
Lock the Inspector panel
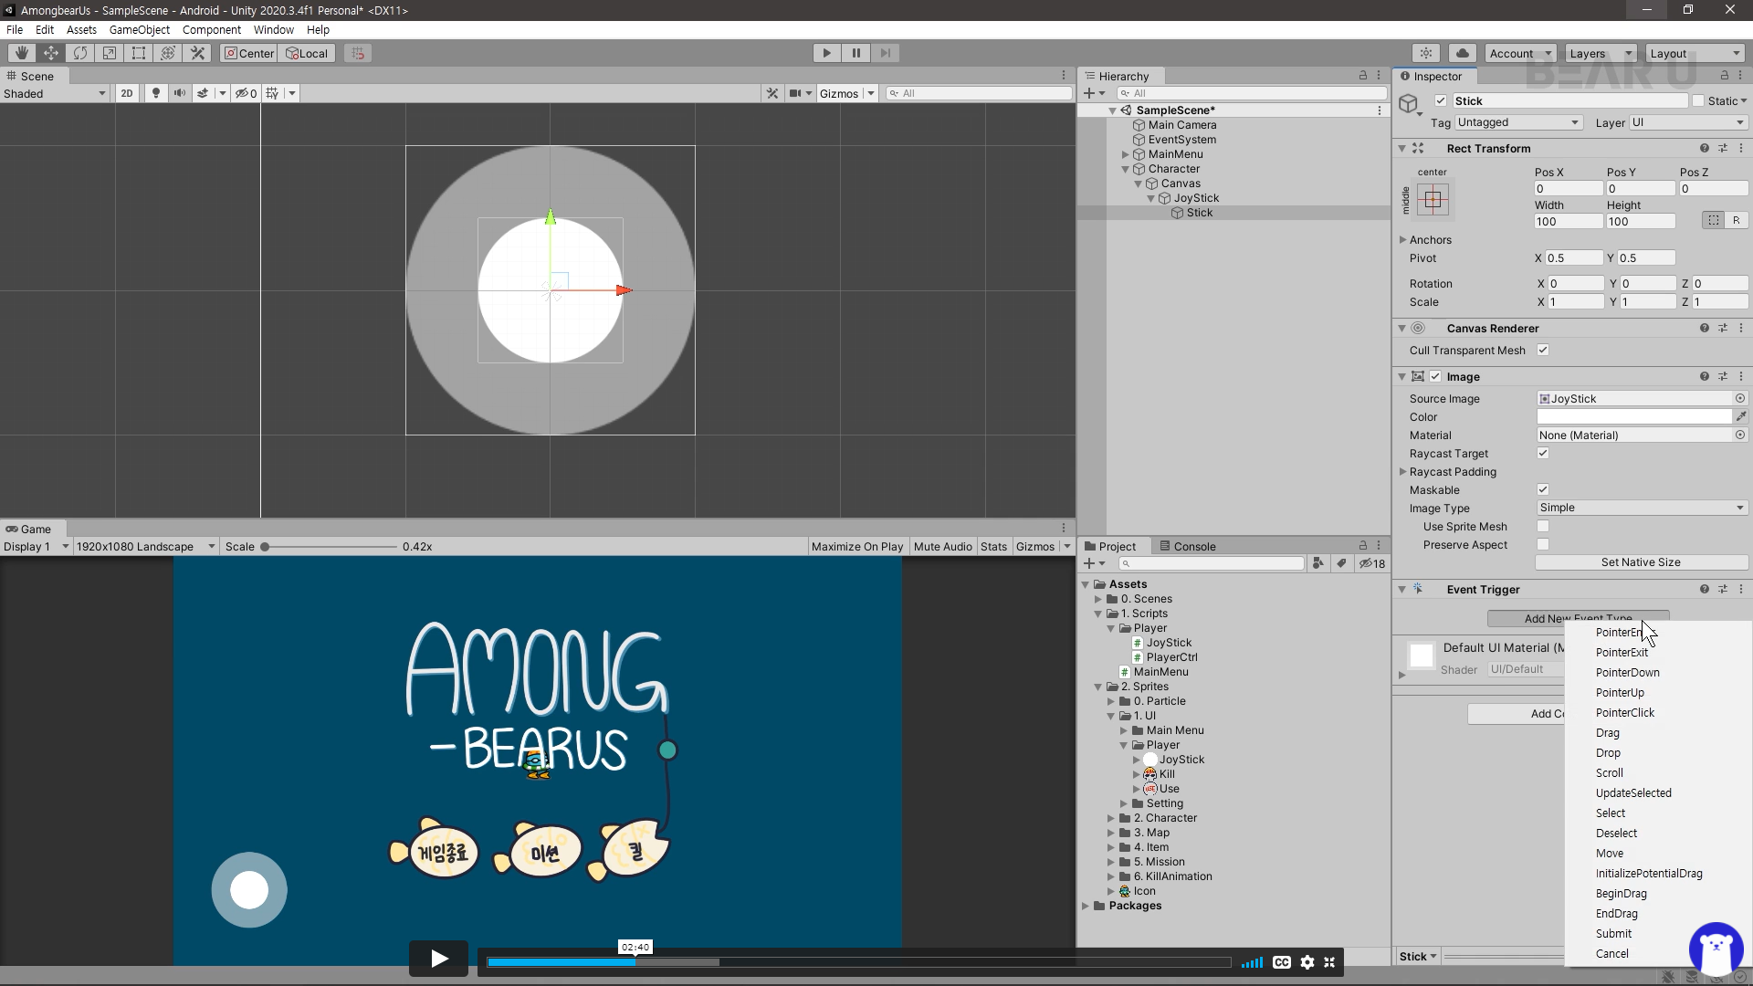(x=1725, y=76)
